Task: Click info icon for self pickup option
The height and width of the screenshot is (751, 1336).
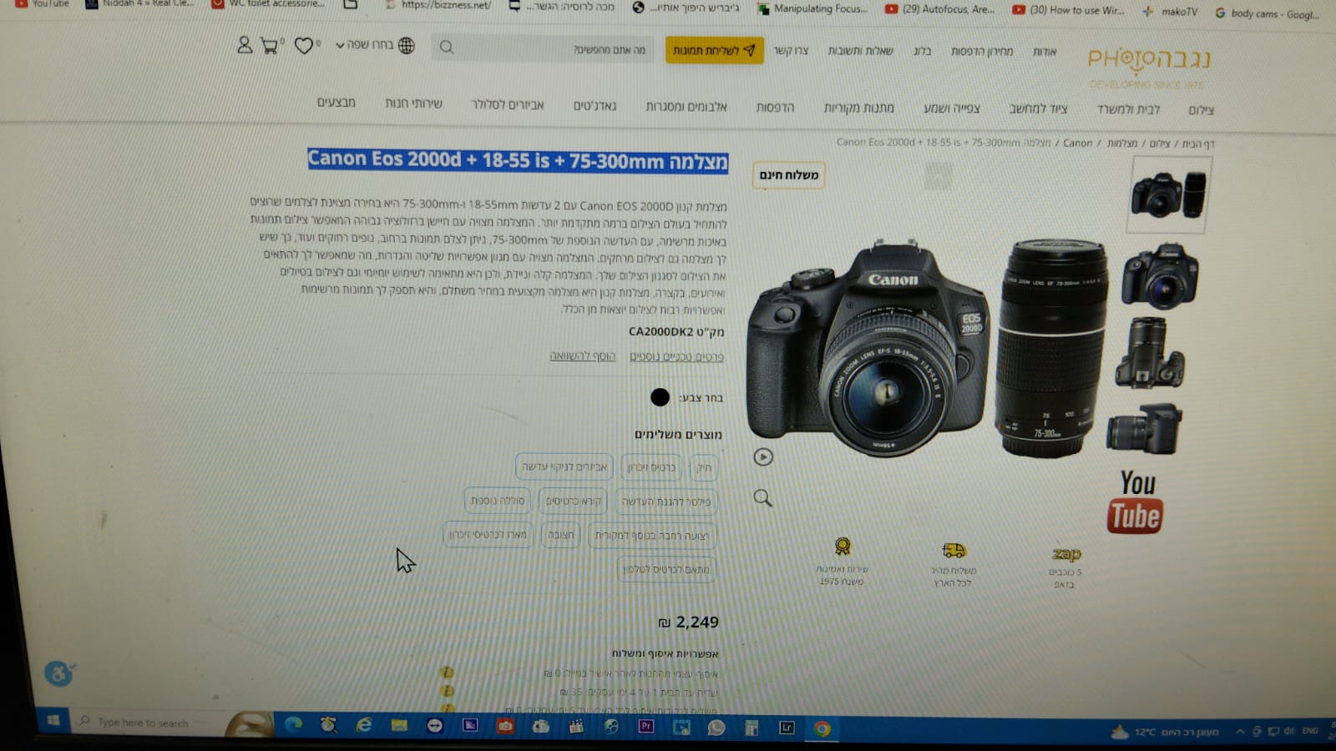Action: click(x=448, y=673)
